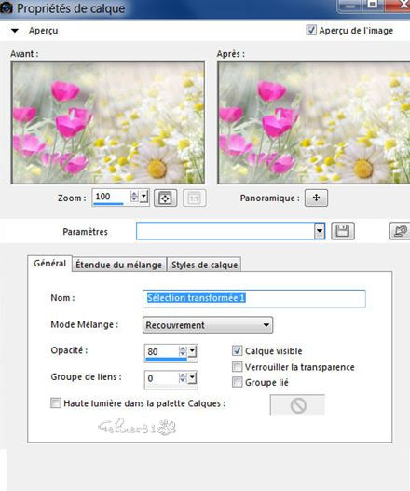Check Haute lumière dans la palette Calques
The image size is (410, 491).
[x=56, y=402]
